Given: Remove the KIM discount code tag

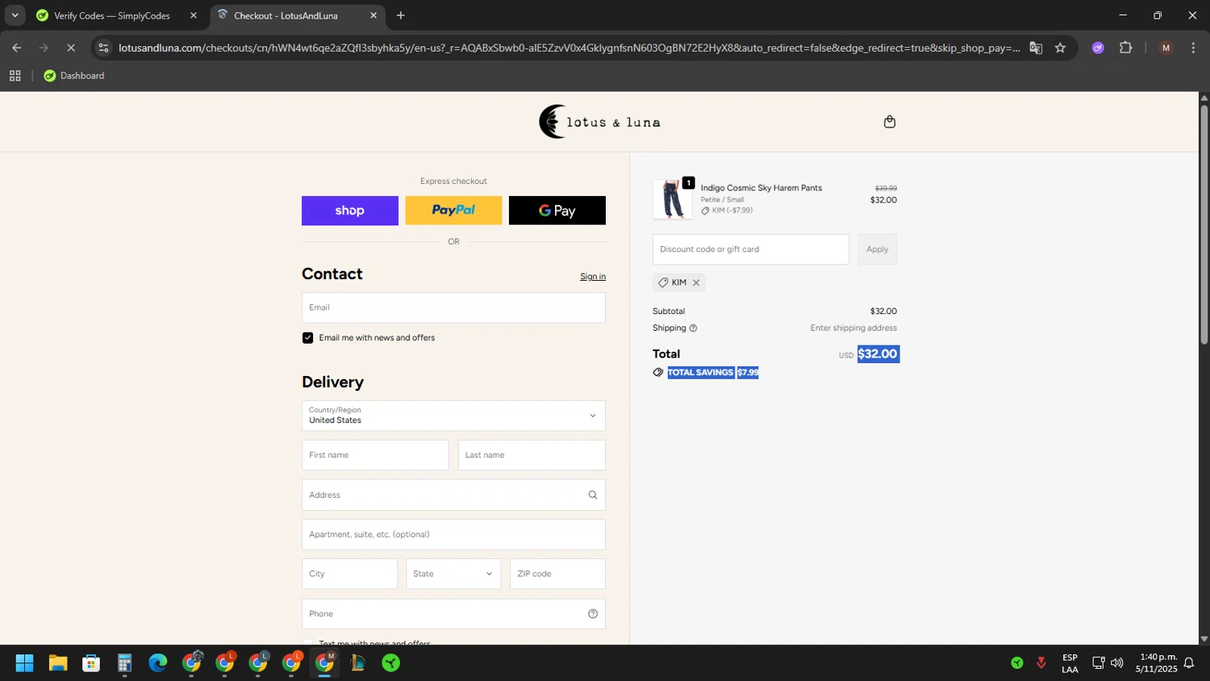Looking at the screenshot, I should click(x=696, y=282).
